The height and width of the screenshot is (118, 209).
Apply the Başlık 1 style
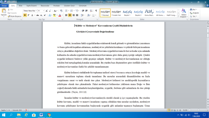pyautogui.click(x=127, y=13)
